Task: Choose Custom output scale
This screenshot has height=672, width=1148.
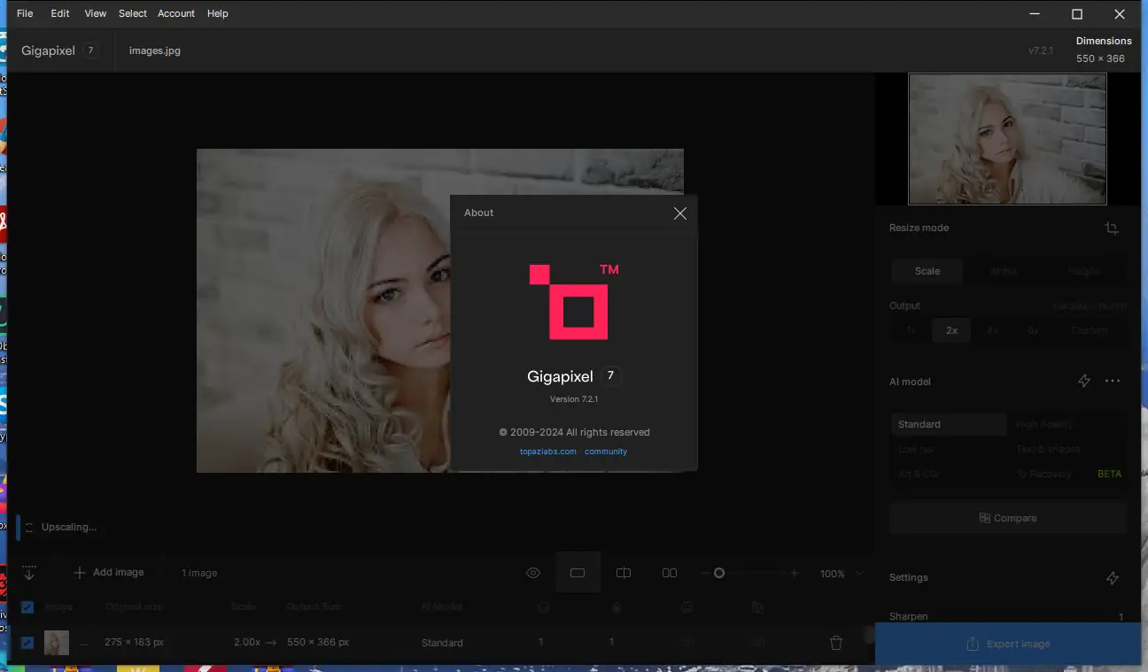Action: click(1090, 330)
